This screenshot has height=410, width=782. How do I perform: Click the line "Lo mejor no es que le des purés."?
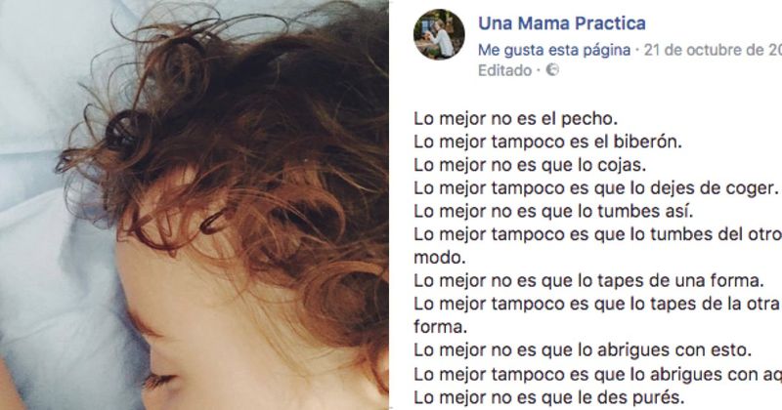[x=549, y=397]
